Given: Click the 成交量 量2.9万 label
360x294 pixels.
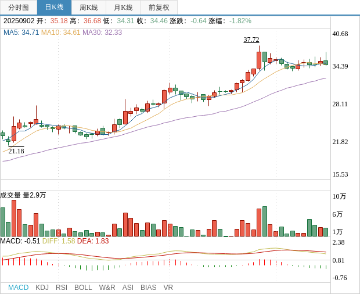Looking at the screenshot, I should coord(23,195).
